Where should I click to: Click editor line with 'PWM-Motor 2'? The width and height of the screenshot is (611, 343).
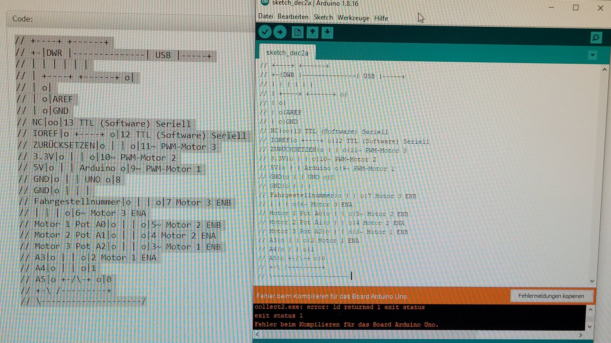click(x=318, y=159)
